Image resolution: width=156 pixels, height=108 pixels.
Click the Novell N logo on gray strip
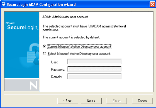(x=33, y=85)
